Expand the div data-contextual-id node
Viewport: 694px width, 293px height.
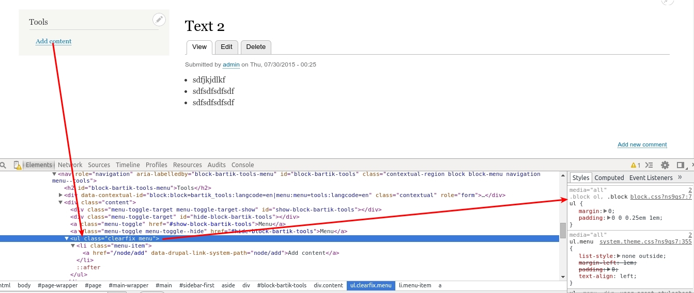coord(61,196)
